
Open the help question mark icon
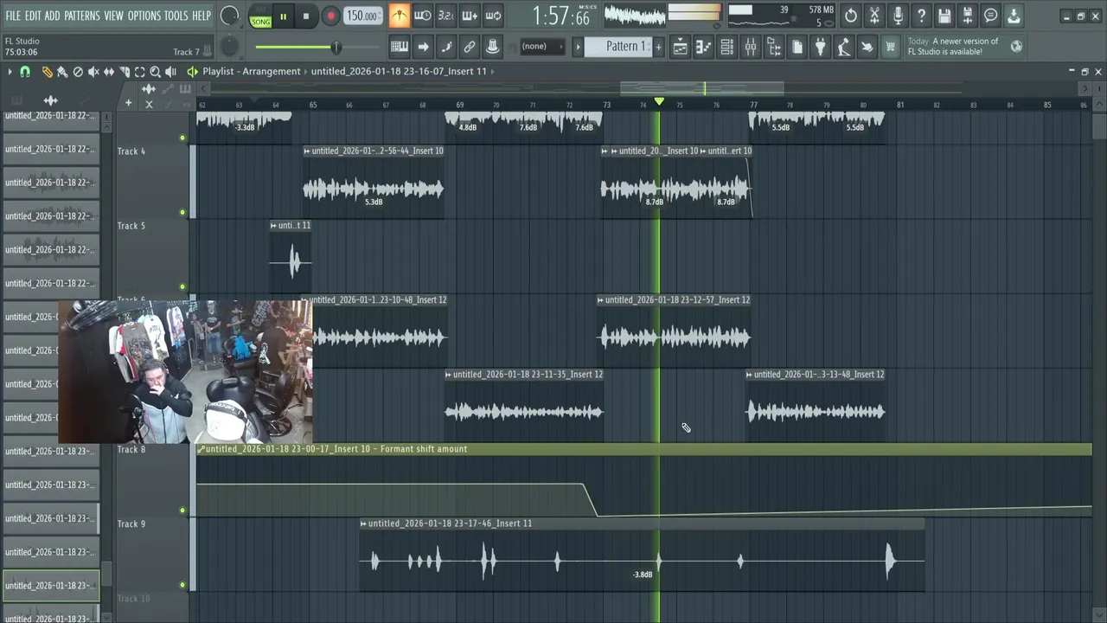click(921, 16)
